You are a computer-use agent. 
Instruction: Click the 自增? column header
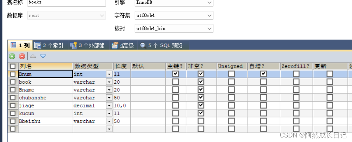point(264,66)
